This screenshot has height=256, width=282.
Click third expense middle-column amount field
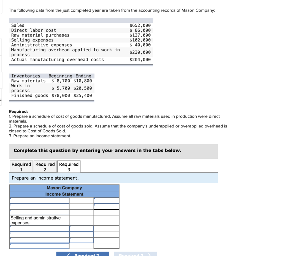[x=82, y=240]
